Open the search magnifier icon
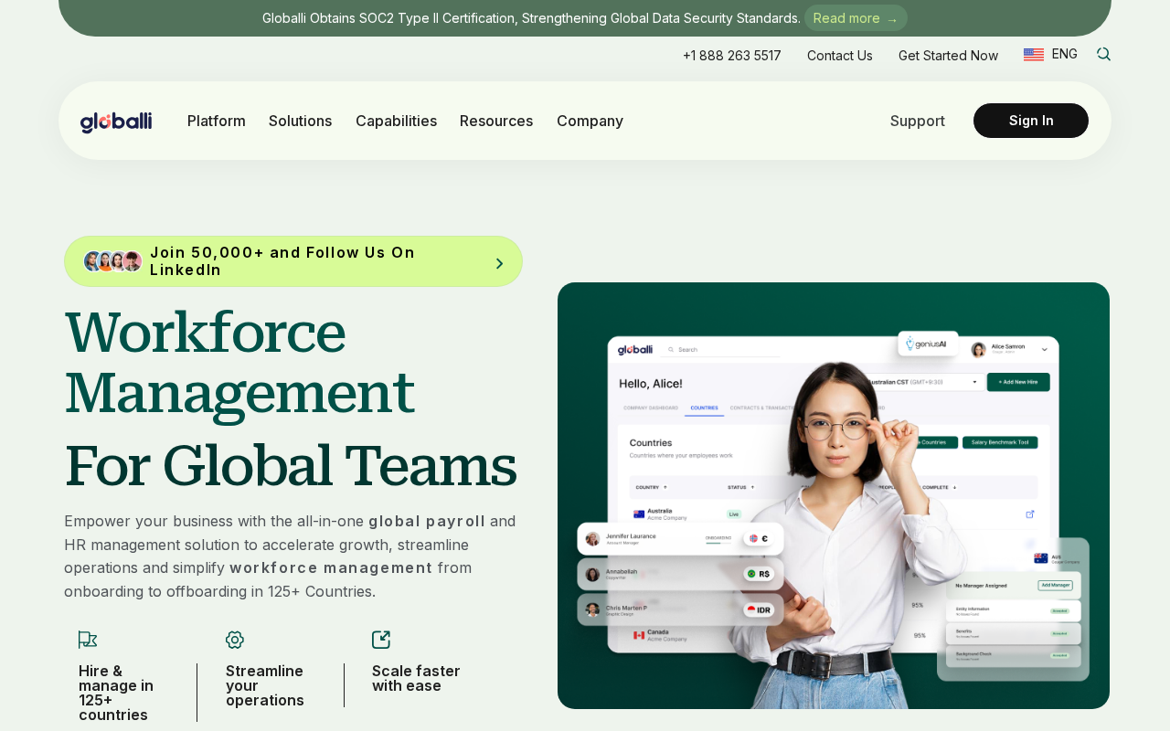1170x731 pixels. [1103, 54]
